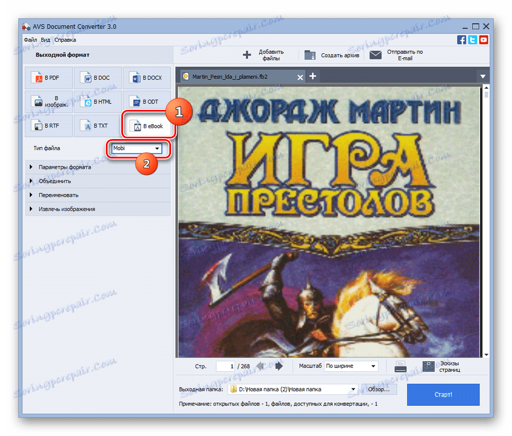512x436 pixels.
Task: Select the PDF output format button
Action: click(x=49, y=78)
